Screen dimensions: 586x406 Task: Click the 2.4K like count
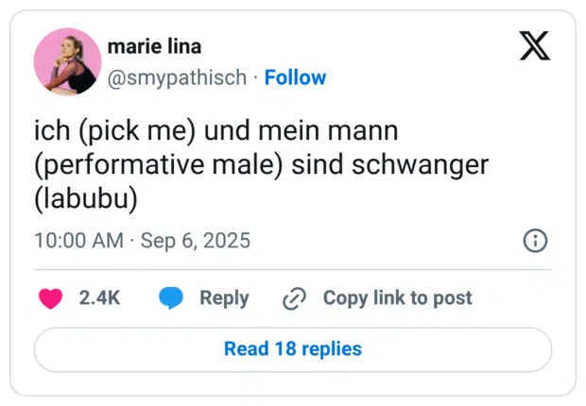click(99, 298)
